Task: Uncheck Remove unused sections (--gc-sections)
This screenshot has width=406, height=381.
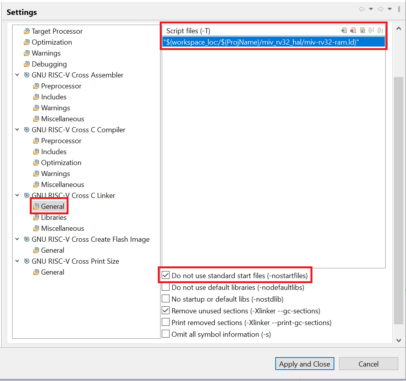Action: 166,311
